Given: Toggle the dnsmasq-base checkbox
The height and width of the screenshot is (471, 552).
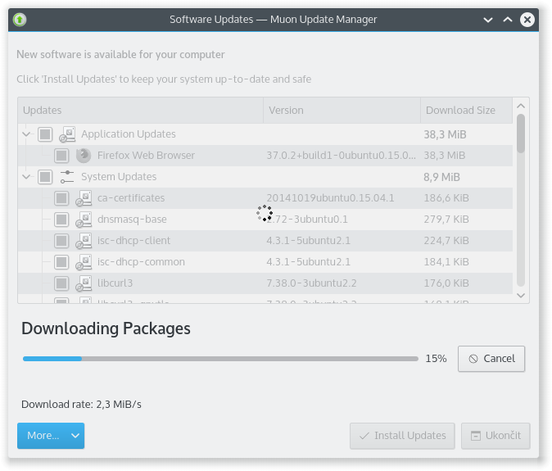Looking at the screenshot, I should (x=61, y=220).
